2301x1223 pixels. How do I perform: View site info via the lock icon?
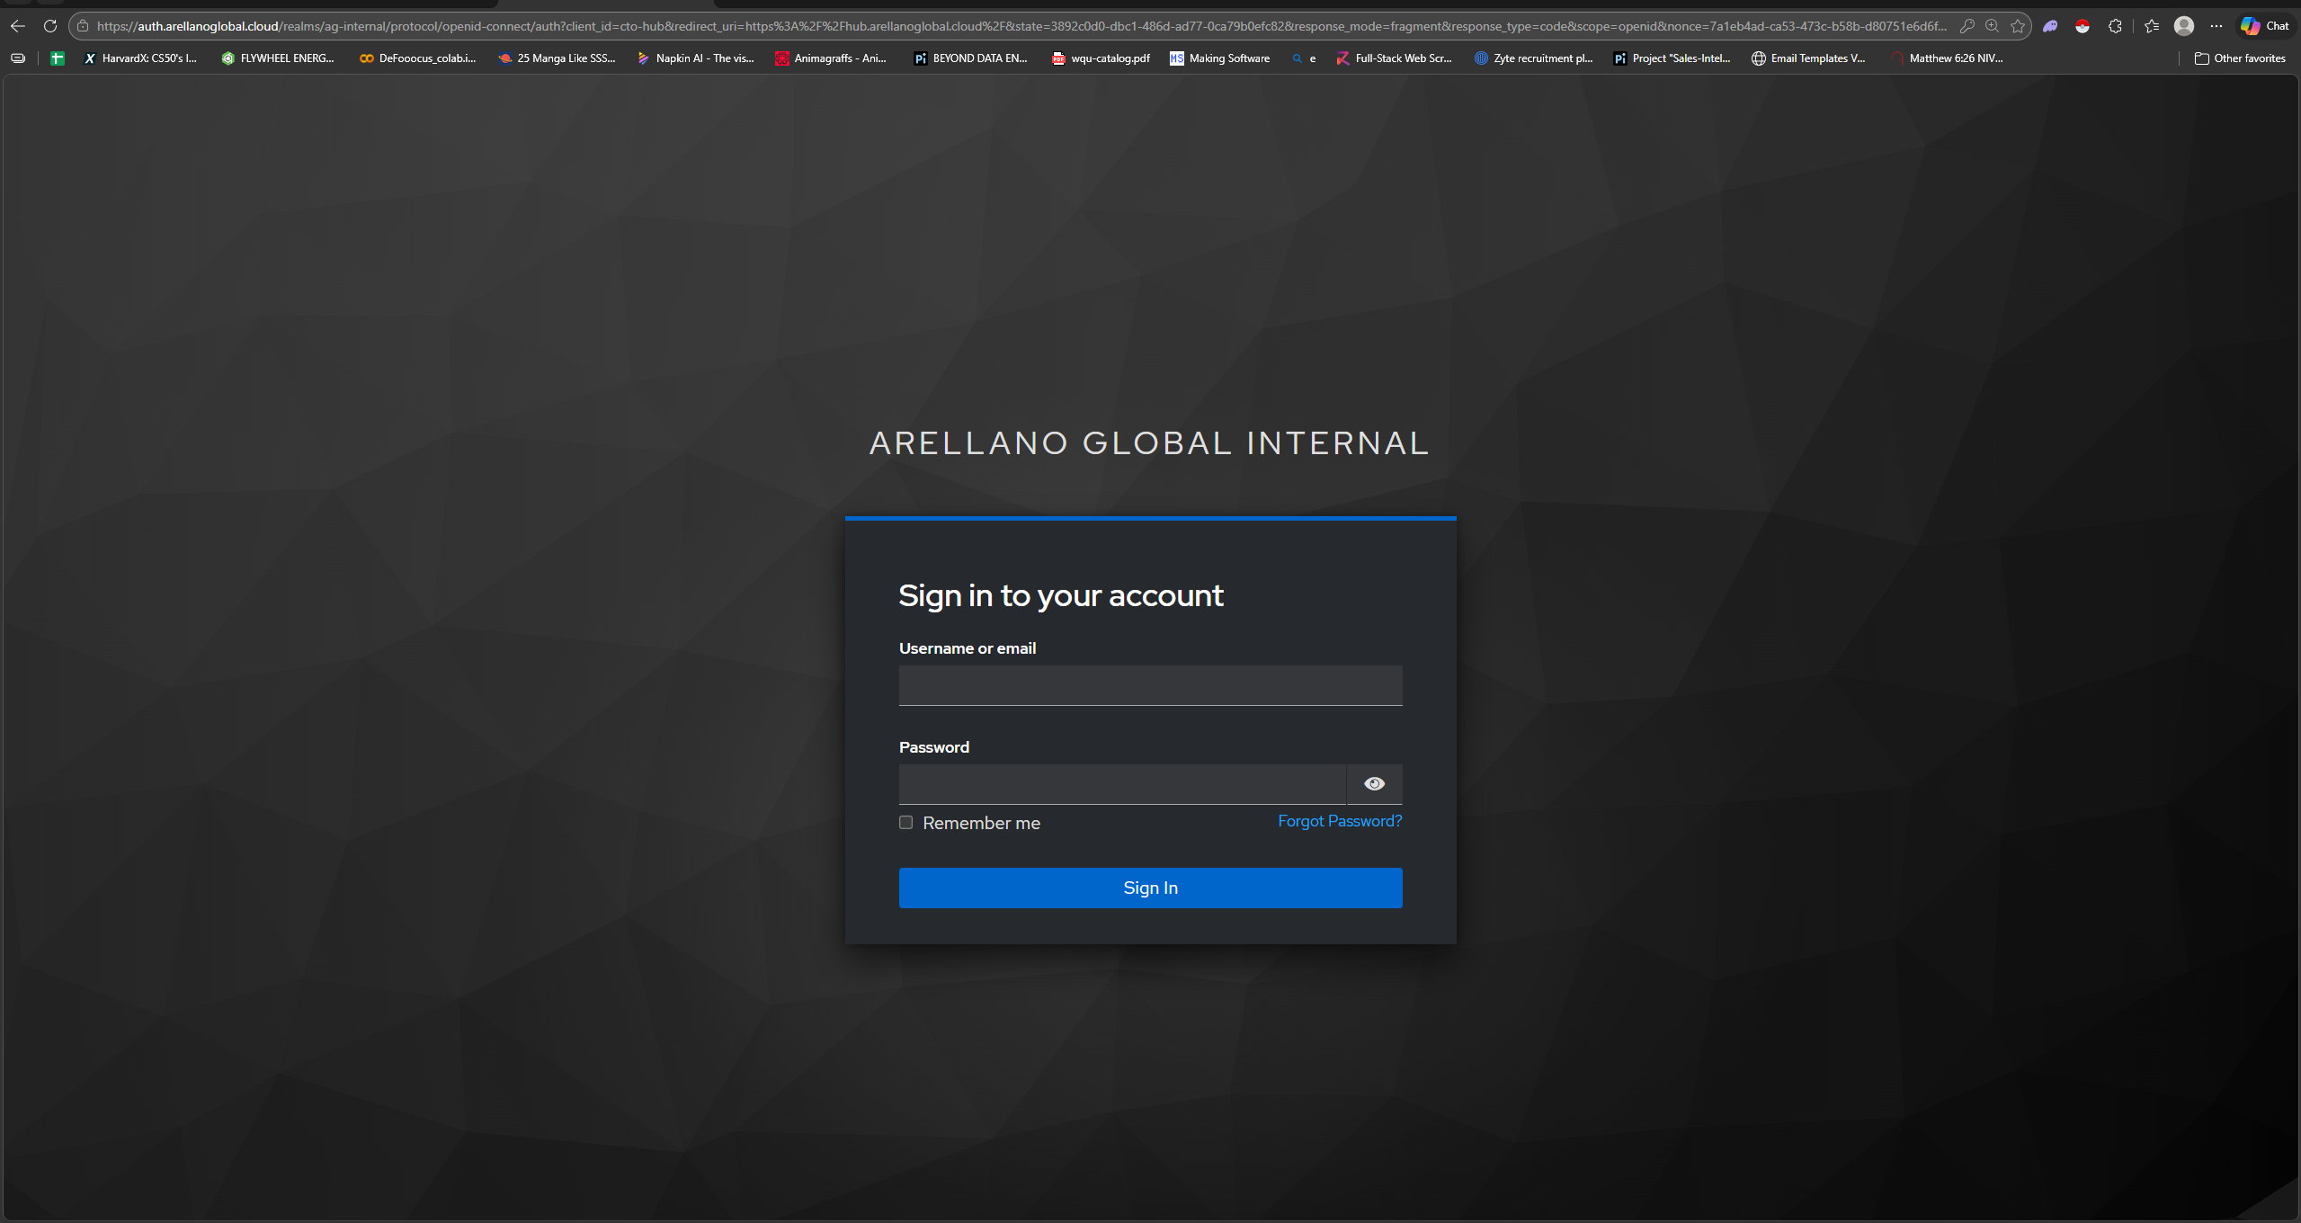tap(83, 26)
